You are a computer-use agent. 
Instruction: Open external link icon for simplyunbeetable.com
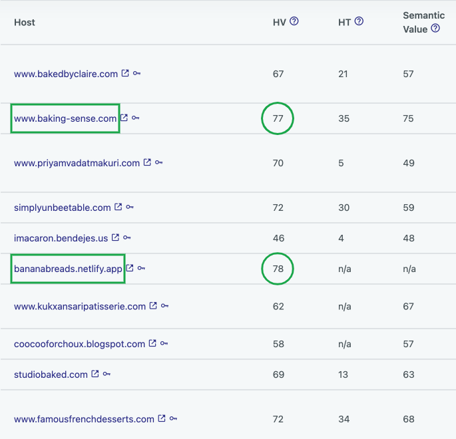pyautogui.click(x=118, y=207)
